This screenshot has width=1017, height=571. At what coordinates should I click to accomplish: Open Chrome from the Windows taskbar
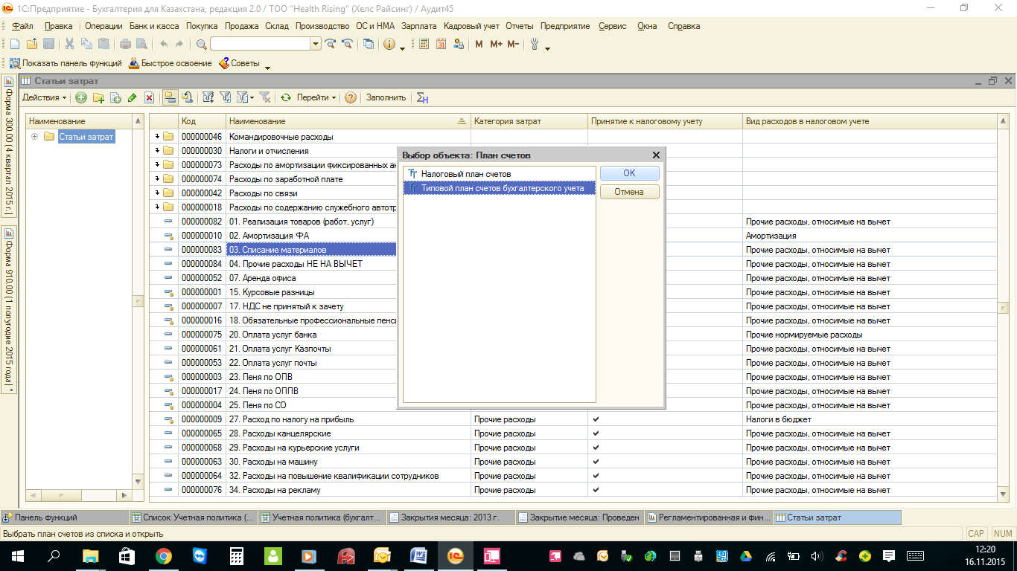tap(163, 555)
